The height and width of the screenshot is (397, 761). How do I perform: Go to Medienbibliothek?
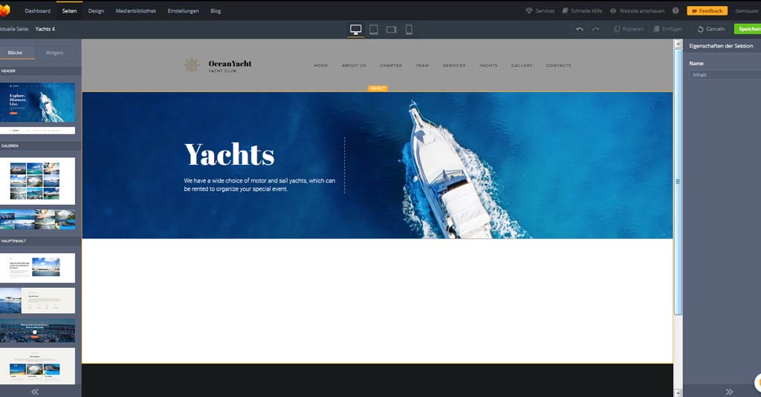[x=136, y=11]
